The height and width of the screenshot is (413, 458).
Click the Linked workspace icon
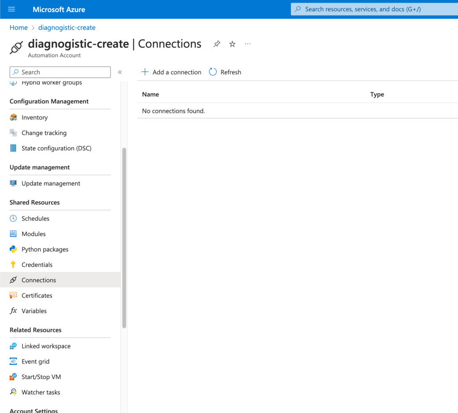point(13,346)
